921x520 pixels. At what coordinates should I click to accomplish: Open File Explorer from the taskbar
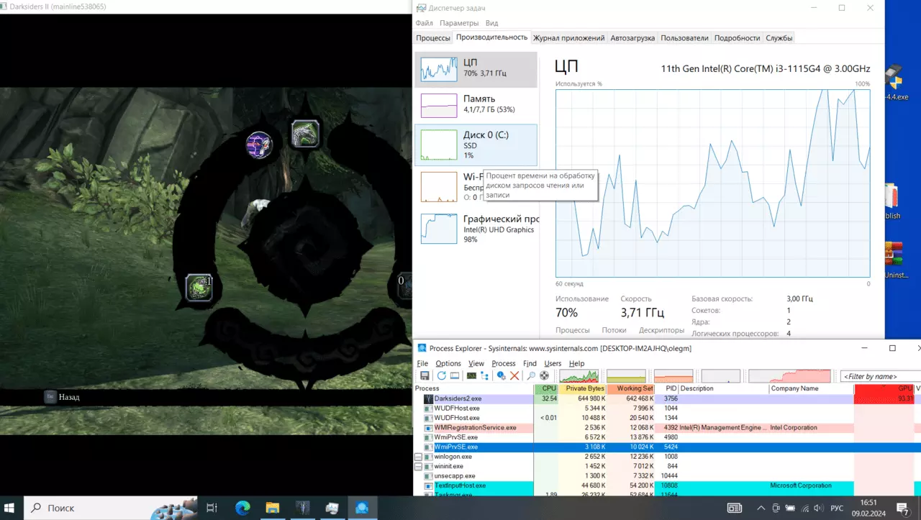tap(273, 508)
